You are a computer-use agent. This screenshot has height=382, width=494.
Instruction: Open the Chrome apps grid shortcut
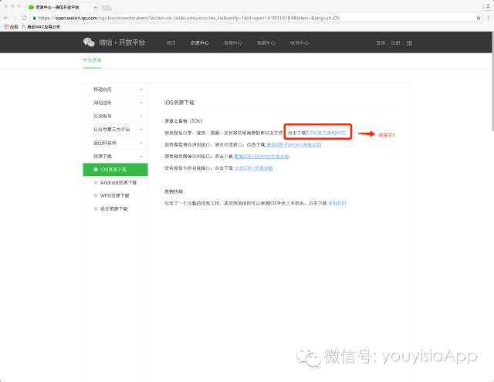click(x=11, y=27)
